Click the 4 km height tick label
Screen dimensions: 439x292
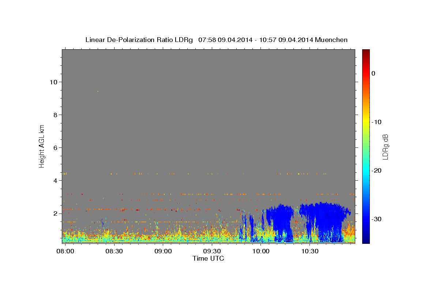[55, 180]
